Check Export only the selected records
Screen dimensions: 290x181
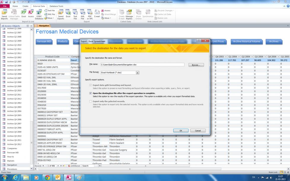click(x=90, y=101)
